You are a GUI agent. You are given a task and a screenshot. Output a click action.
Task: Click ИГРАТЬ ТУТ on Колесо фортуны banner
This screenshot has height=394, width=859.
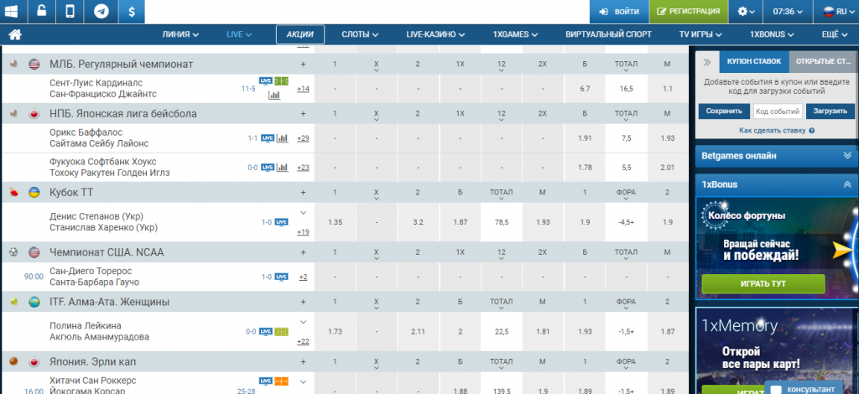tap(763, 284)
